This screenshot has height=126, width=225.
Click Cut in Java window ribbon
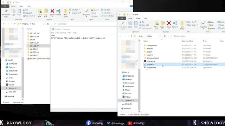25,10
